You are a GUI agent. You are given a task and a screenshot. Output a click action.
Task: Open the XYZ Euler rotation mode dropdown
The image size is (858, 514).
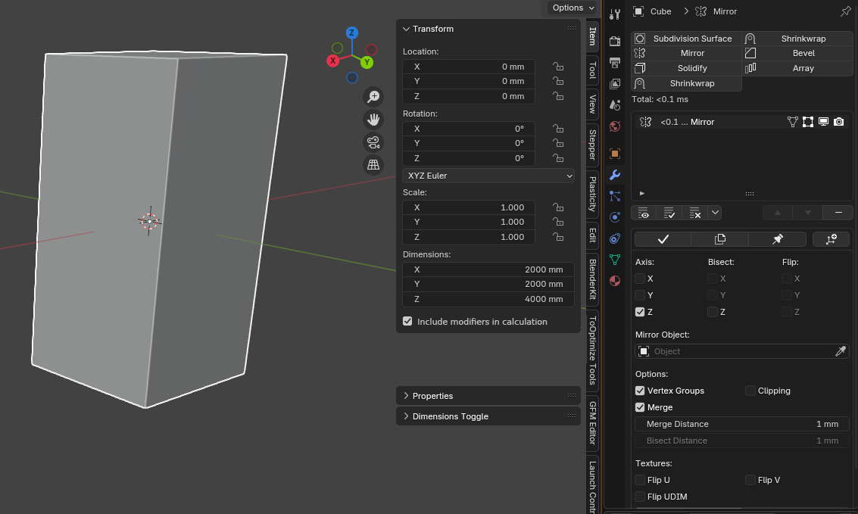[488, 176]
